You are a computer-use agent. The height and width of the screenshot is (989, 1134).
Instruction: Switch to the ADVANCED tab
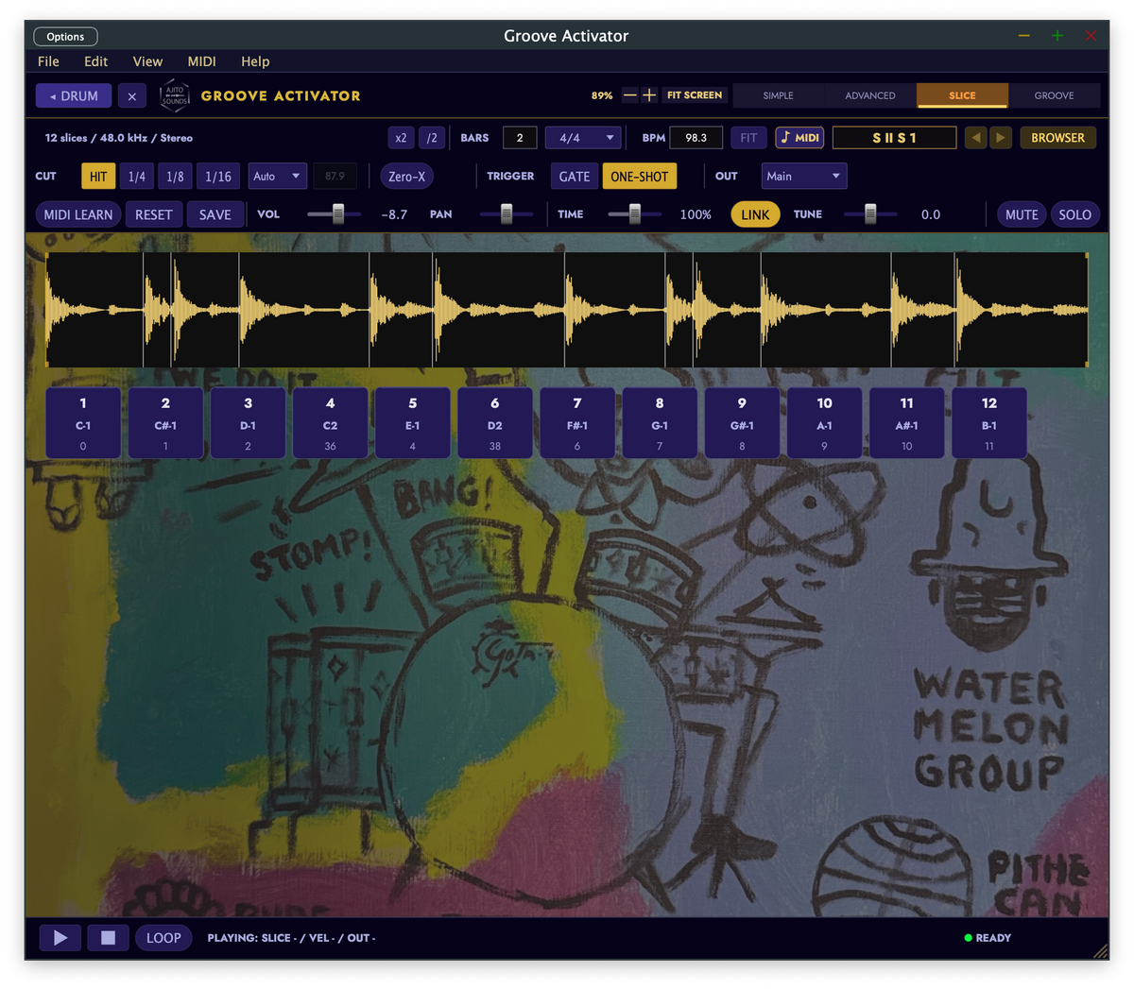coord(870,95)
